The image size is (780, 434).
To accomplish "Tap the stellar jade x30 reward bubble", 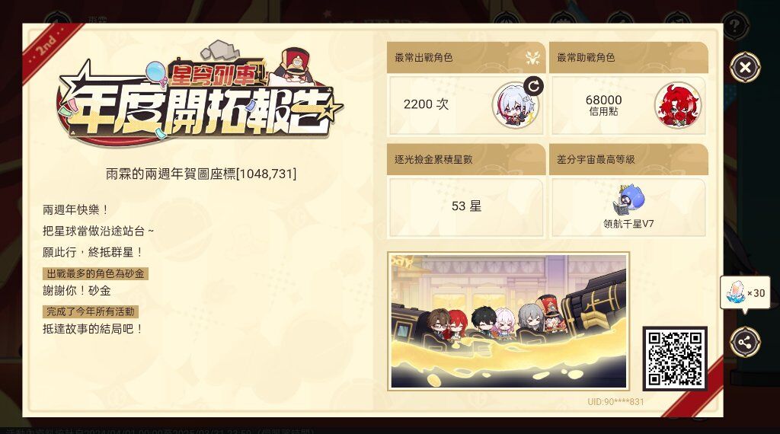I will pyautogui.click(x=745, y=293).
